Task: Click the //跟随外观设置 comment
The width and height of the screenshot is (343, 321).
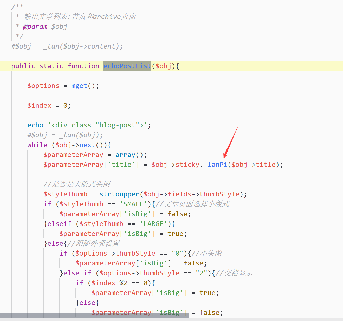Action: coord(93,243)
